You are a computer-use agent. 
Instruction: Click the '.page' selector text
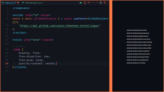click(16, 49)
